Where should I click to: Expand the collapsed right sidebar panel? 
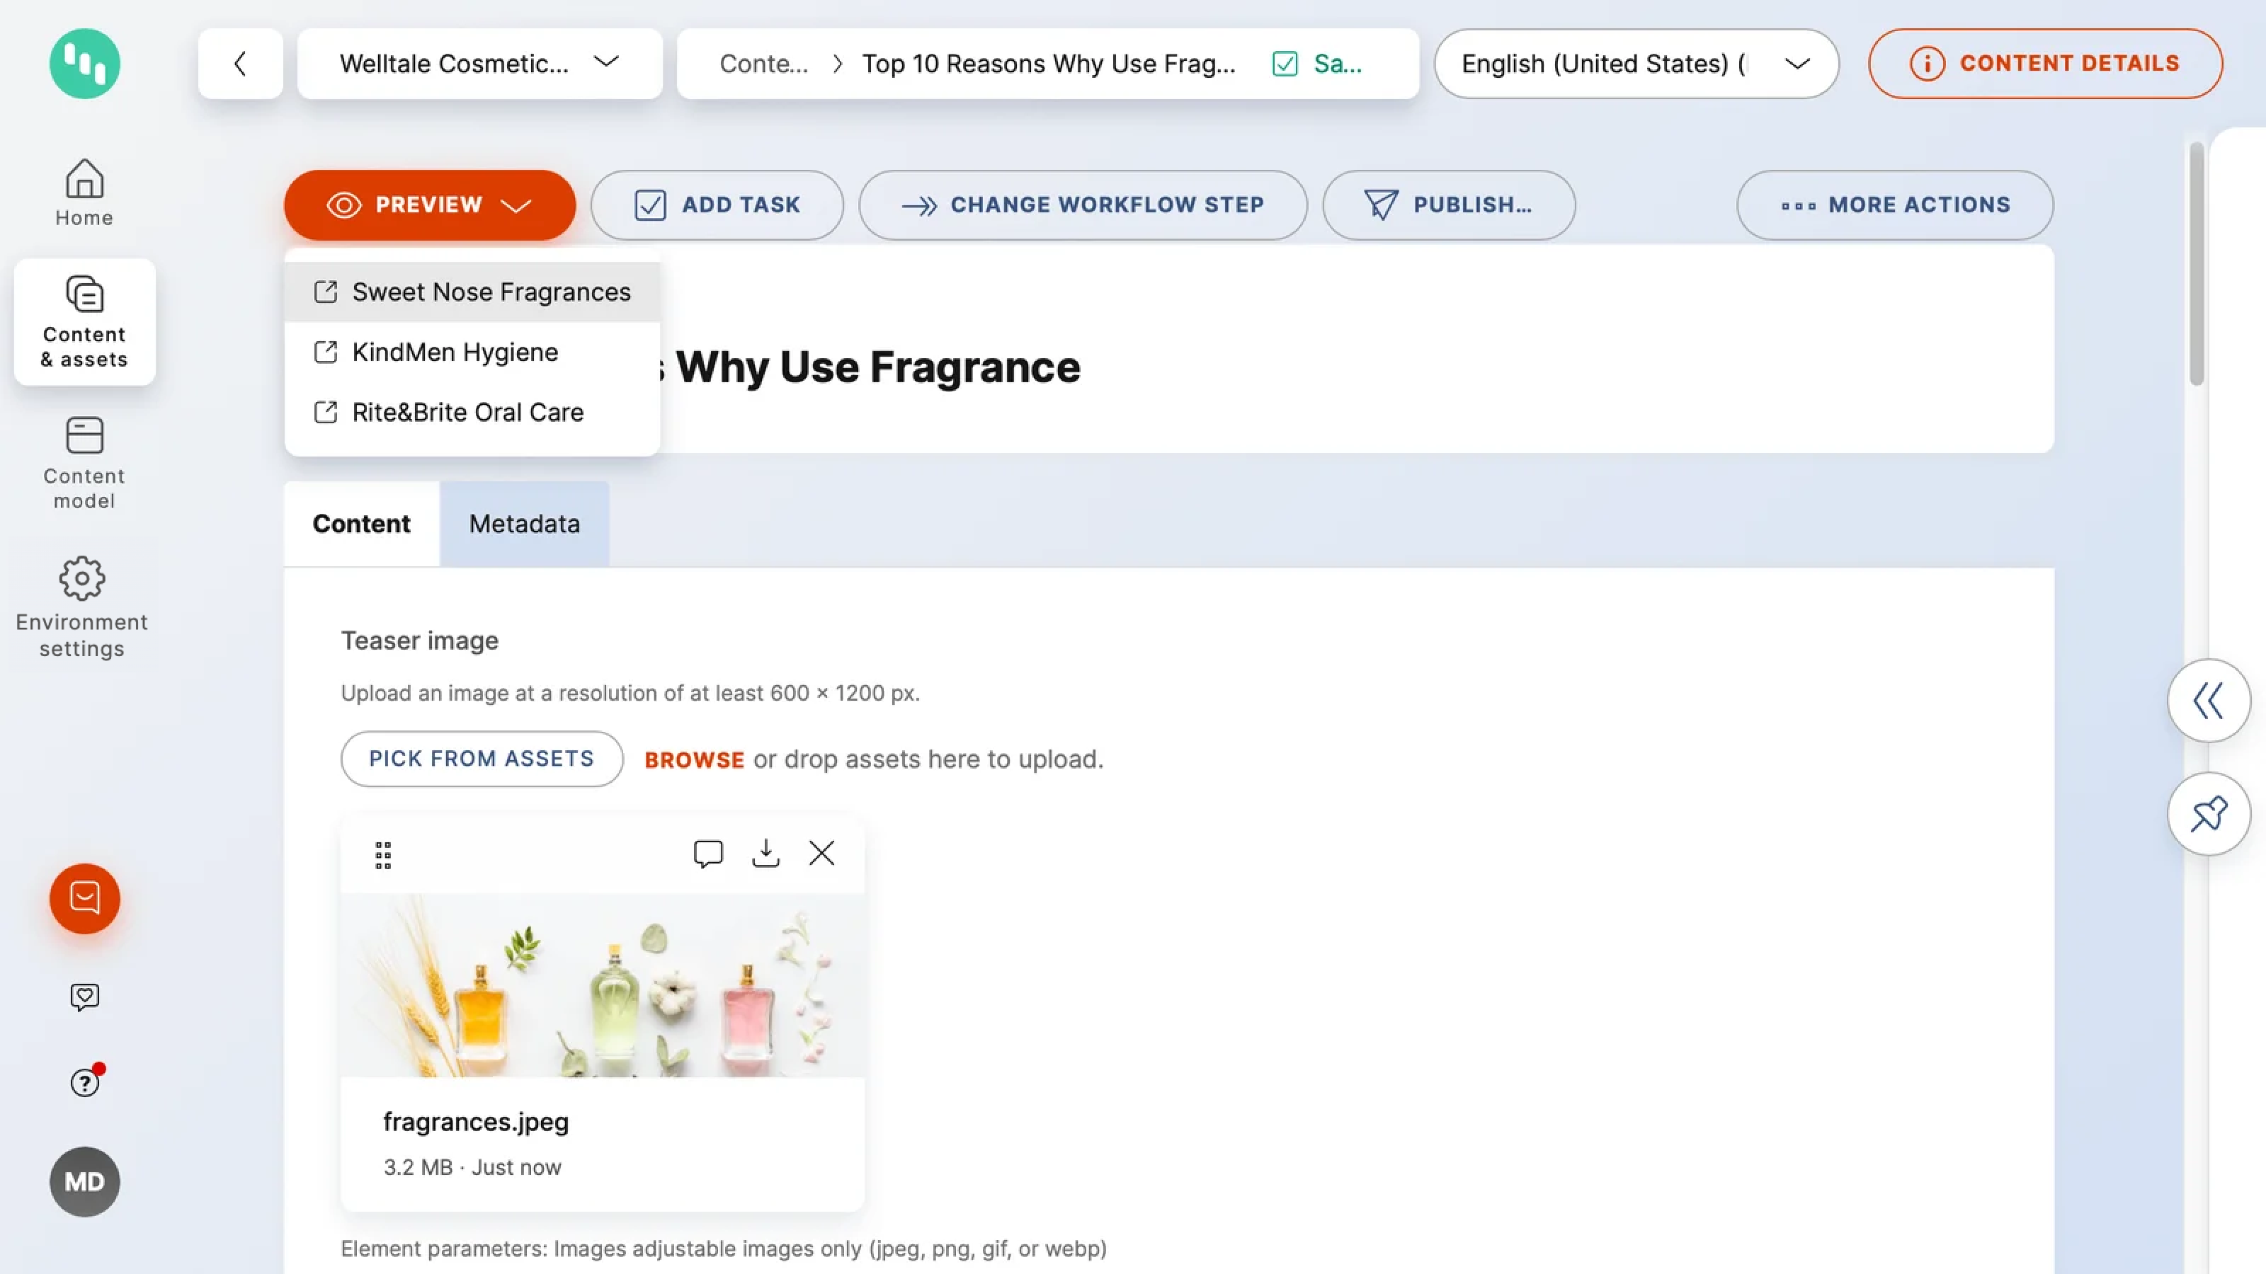point(2208,701)
